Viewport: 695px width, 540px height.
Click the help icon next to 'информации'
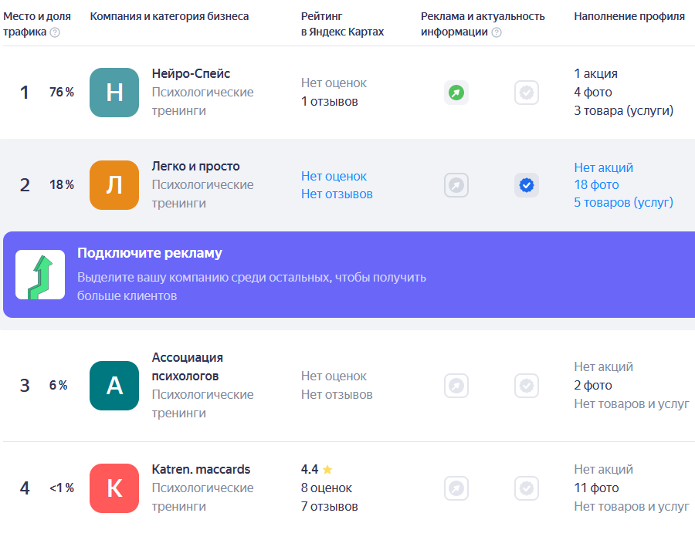click(x=497, y=32)
